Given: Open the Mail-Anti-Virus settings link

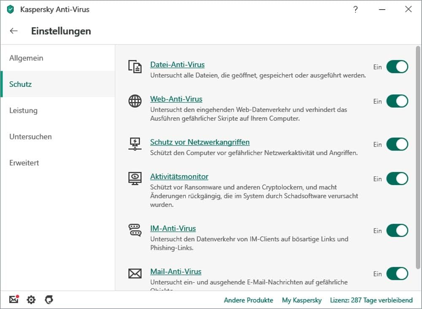Looking at the screenshot, I should point(176,271).
